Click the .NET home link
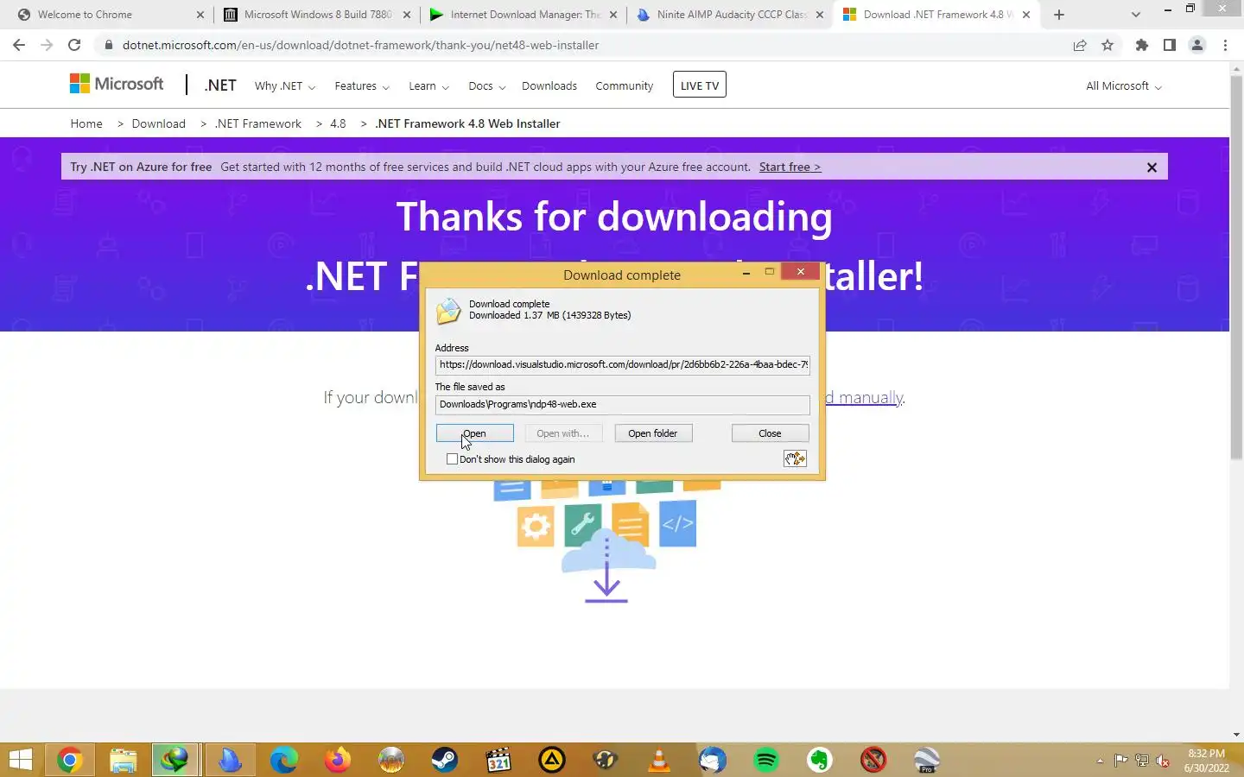This screenshot has height=777, width=1244. pos(220,85)
